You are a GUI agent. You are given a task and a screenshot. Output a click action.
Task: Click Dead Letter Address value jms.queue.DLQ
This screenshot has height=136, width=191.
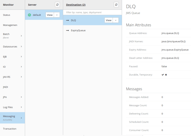170,58
